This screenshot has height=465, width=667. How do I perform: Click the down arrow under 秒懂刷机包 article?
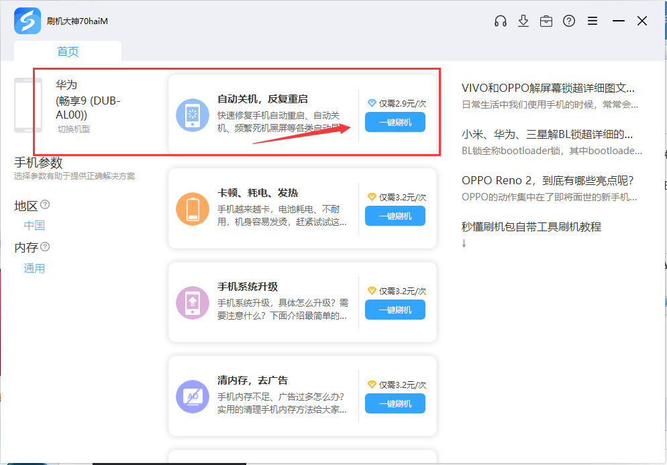pyautogui.click(x=464, y=243)
